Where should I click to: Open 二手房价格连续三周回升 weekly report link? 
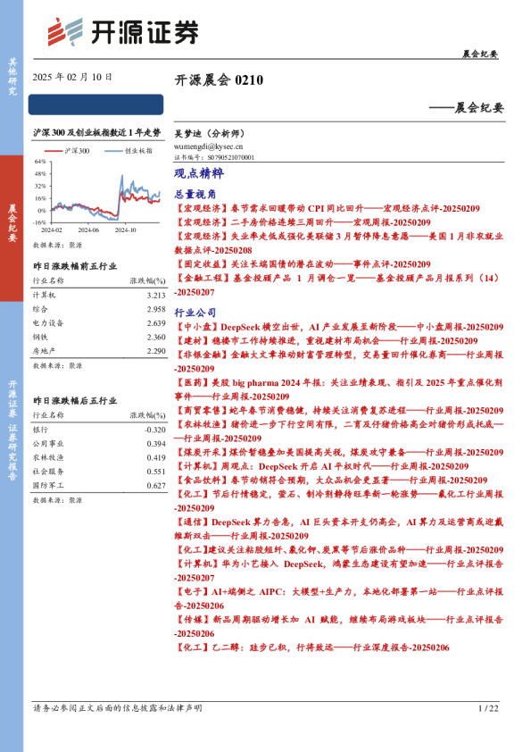tap(303, 222)
